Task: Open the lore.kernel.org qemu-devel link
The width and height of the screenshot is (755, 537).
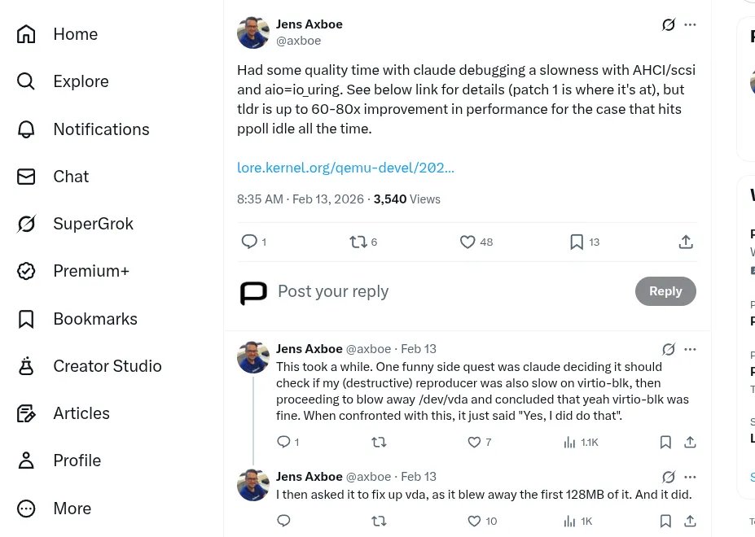Action: tap(345, 168)
